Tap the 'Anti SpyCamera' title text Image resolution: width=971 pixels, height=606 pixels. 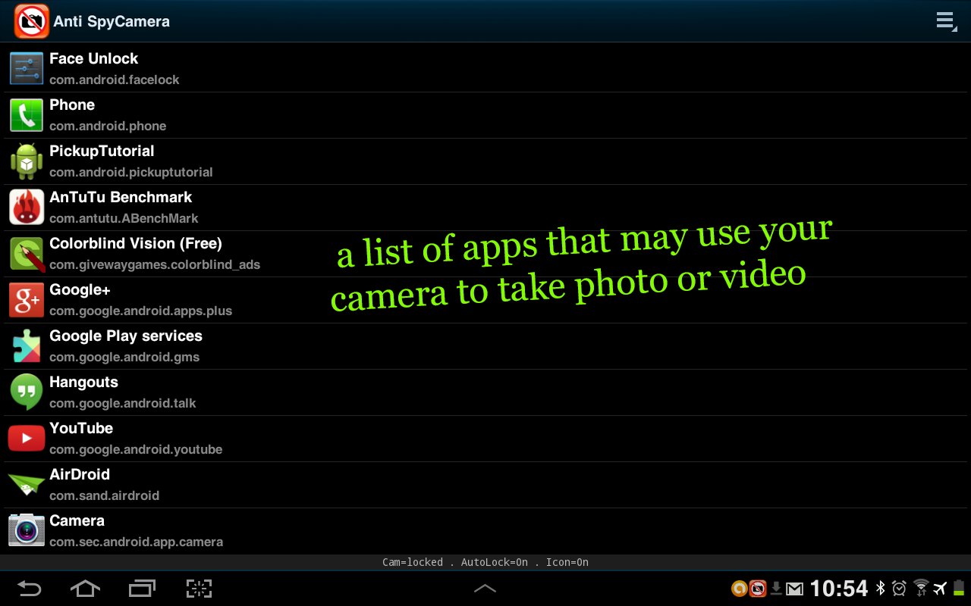tap(112, 21)
